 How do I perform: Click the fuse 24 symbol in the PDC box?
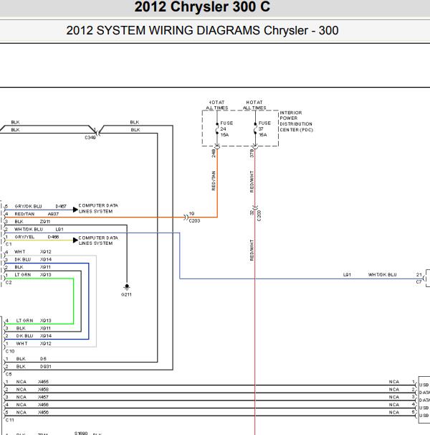[x=217, y=128]
